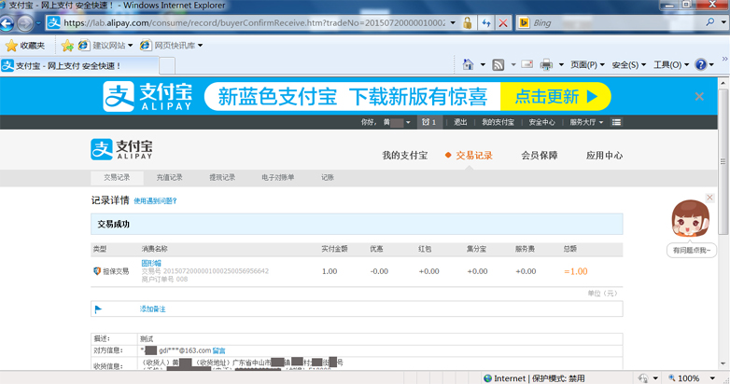Click the cartoon help assistant avatar

[x=691, y=220]
